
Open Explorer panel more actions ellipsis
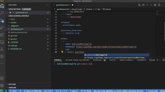click(47, 5)
